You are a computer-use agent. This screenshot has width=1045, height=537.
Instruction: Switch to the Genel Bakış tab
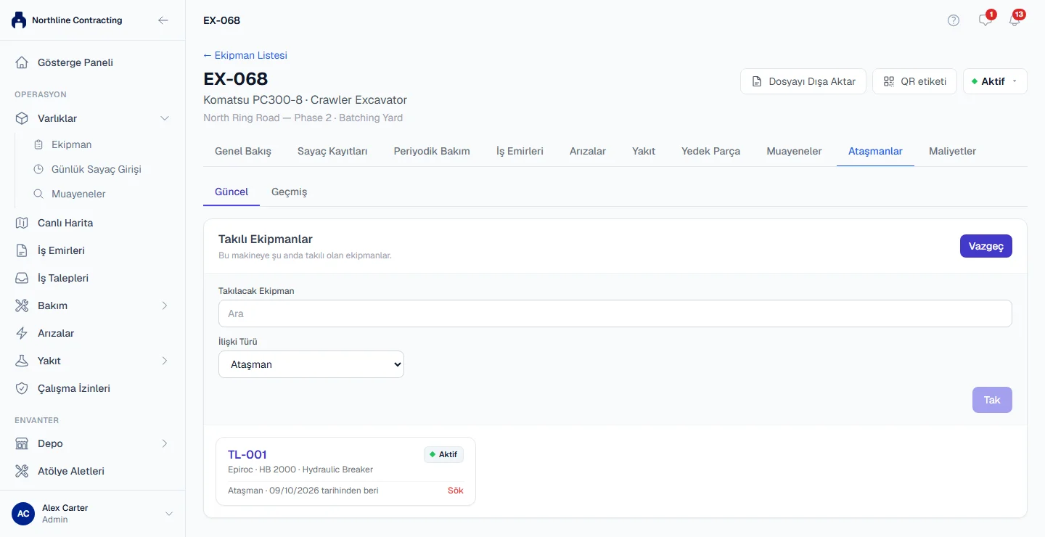click(x=243, y=151)
